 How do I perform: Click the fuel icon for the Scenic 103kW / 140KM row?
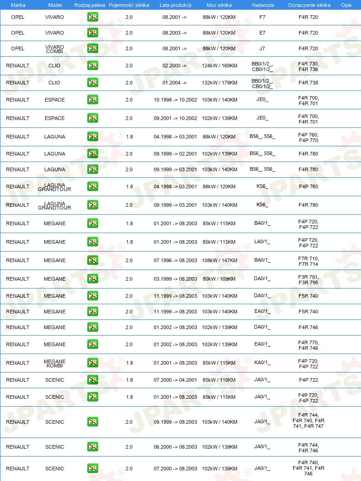(x=93, y=422)
